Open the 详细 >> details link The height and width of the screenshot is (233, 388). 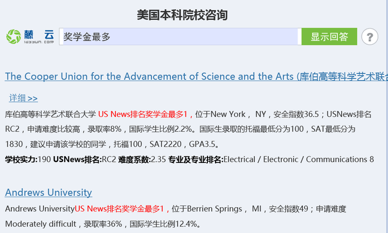(23, 98)
